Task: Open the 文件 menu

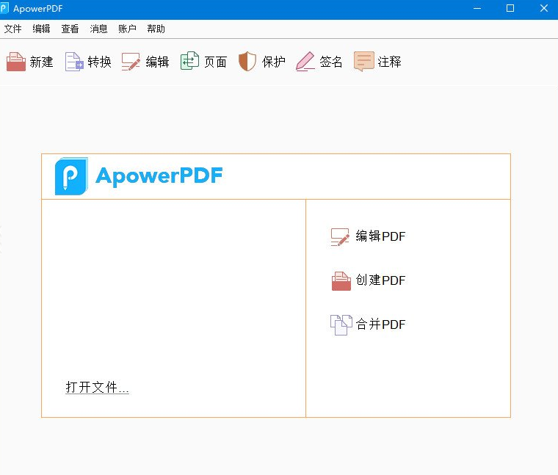Action: click(12, 29)
